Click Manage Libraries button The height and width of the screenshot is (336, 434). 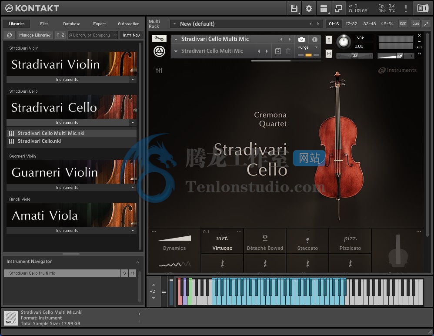(35, 35)
